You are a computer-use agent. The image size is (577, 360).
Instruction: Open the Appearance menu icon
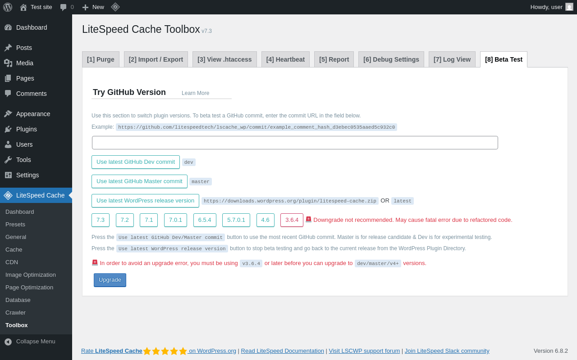tap(8, 114)
